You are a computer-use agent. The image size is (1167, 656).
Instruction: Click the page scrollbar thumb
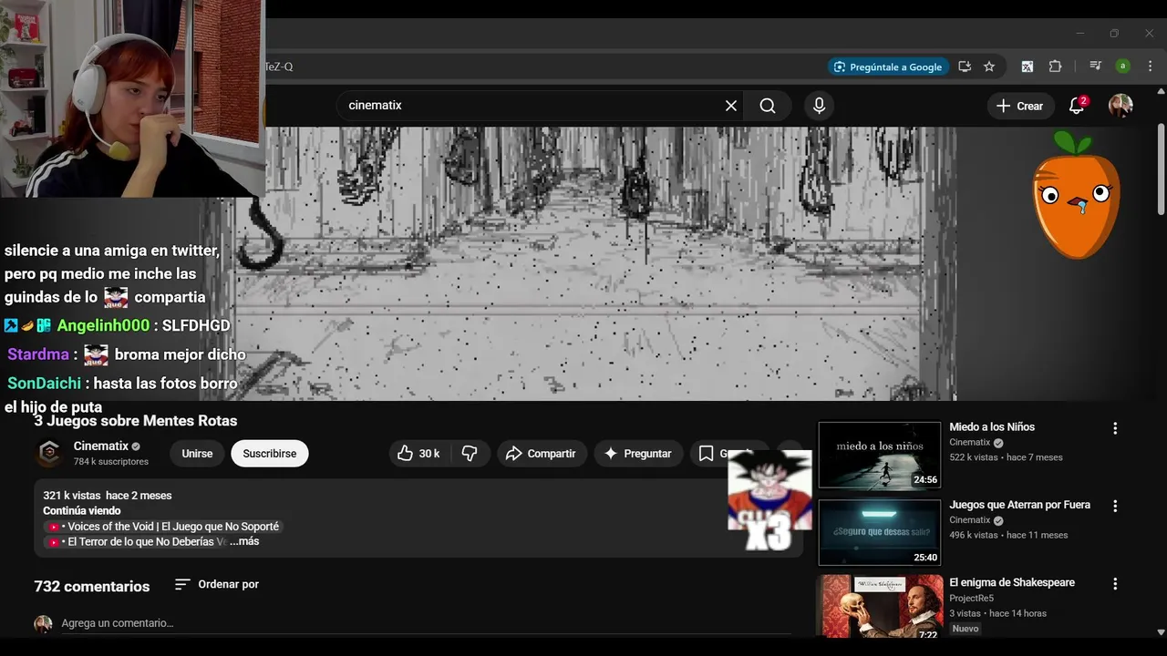click(1161, 169)
